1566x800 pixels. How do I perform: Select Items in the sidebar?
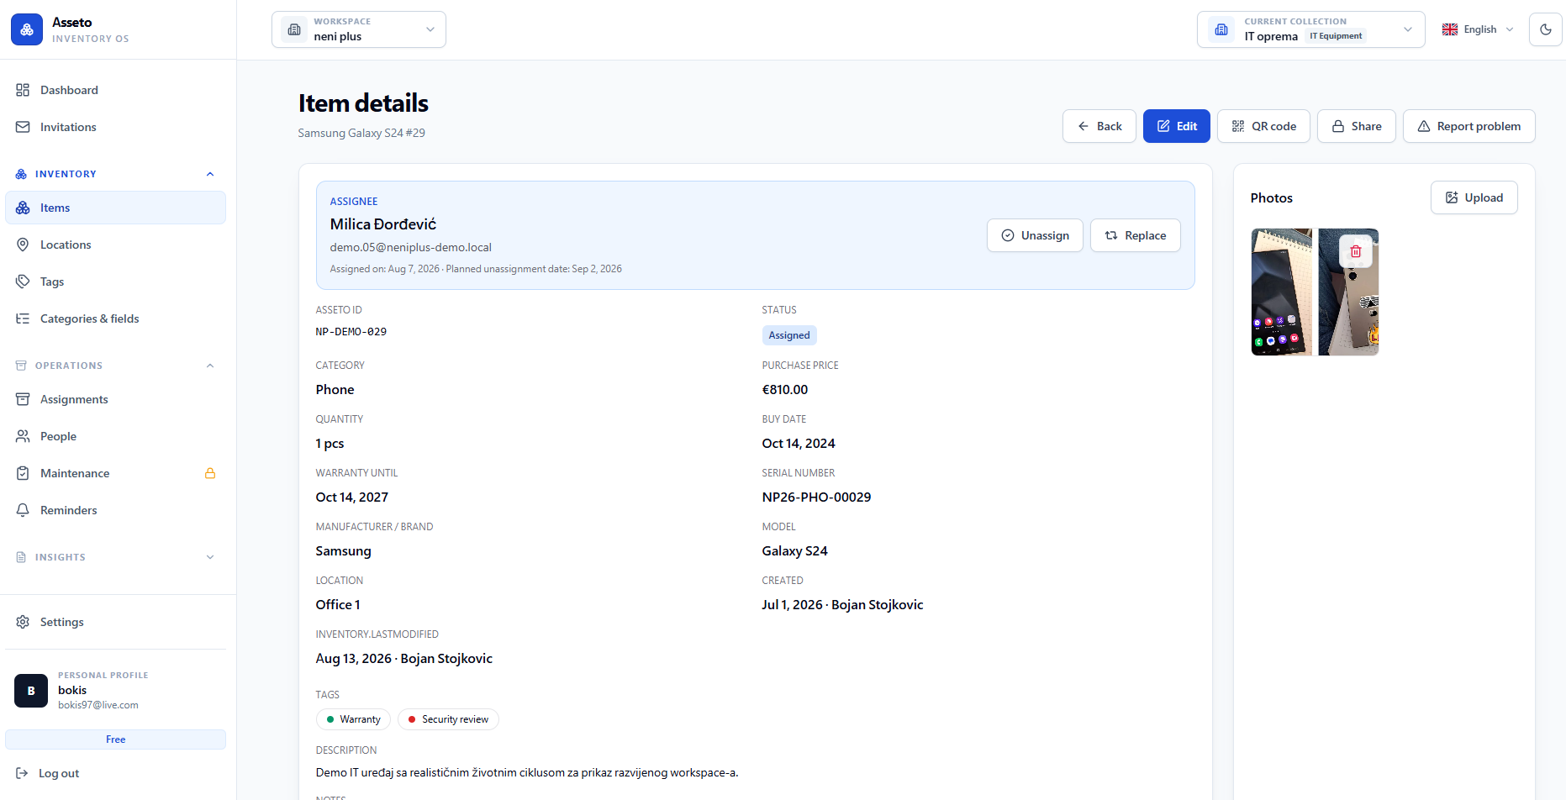tap(116, 208)
